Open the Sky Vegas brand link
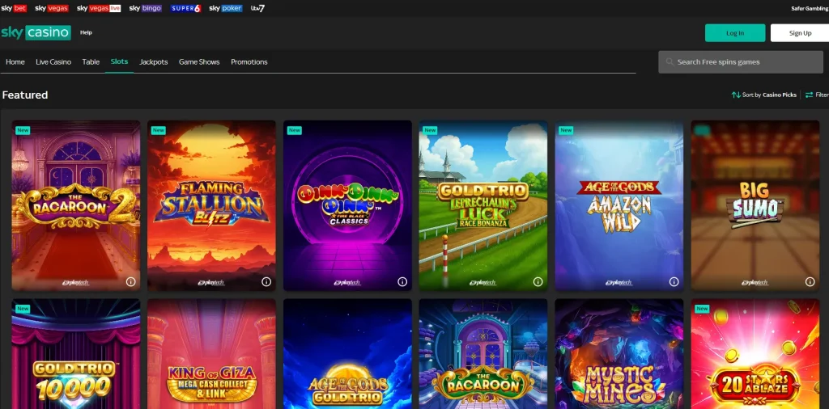Viewport: 829px width, 409px height. pos(52,8)
